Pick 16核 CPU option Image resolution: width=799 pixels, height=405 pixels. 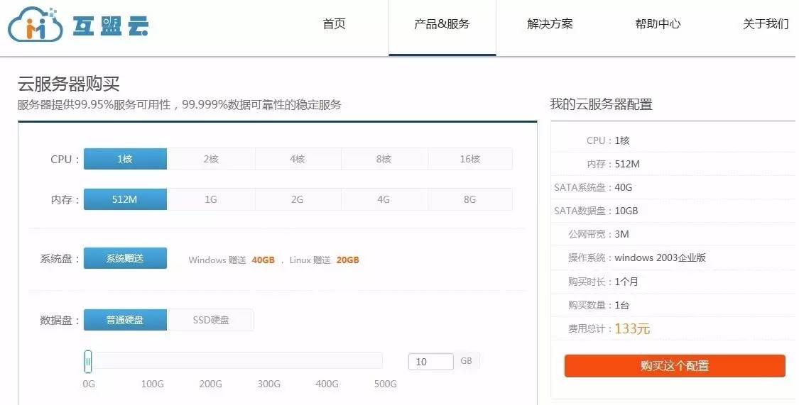point(470,159)
